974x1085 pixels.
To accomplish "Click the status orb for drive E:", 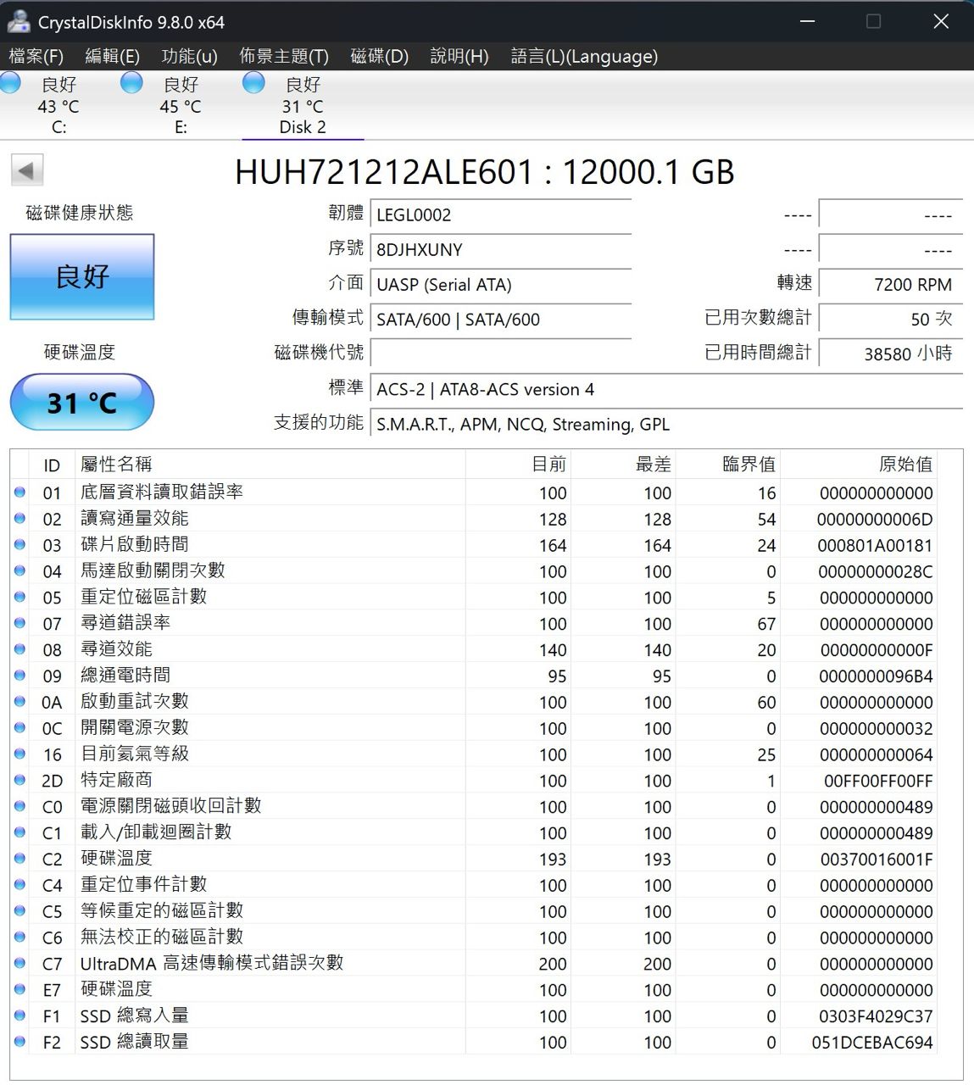I will coord(131,83).
